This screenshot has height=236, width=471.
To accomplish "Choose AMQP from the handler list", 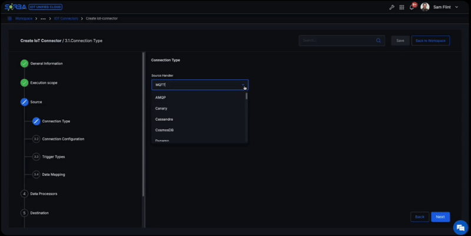I will (161, 97).
